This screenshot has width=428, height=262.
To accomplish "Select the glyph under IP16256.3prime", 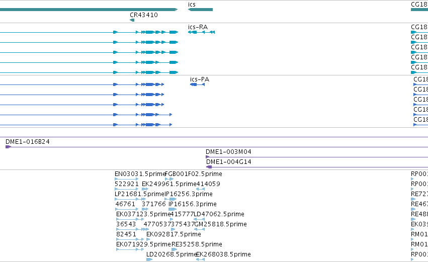I will tap(171, 199).
